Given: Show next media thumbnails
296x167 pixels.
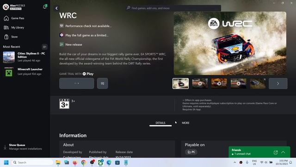Looking at the screenshot, I should tap(278, 83).
